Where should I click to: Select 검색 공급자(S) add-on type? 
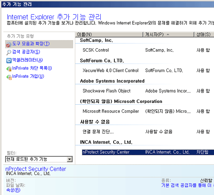[x=26, y=52]
